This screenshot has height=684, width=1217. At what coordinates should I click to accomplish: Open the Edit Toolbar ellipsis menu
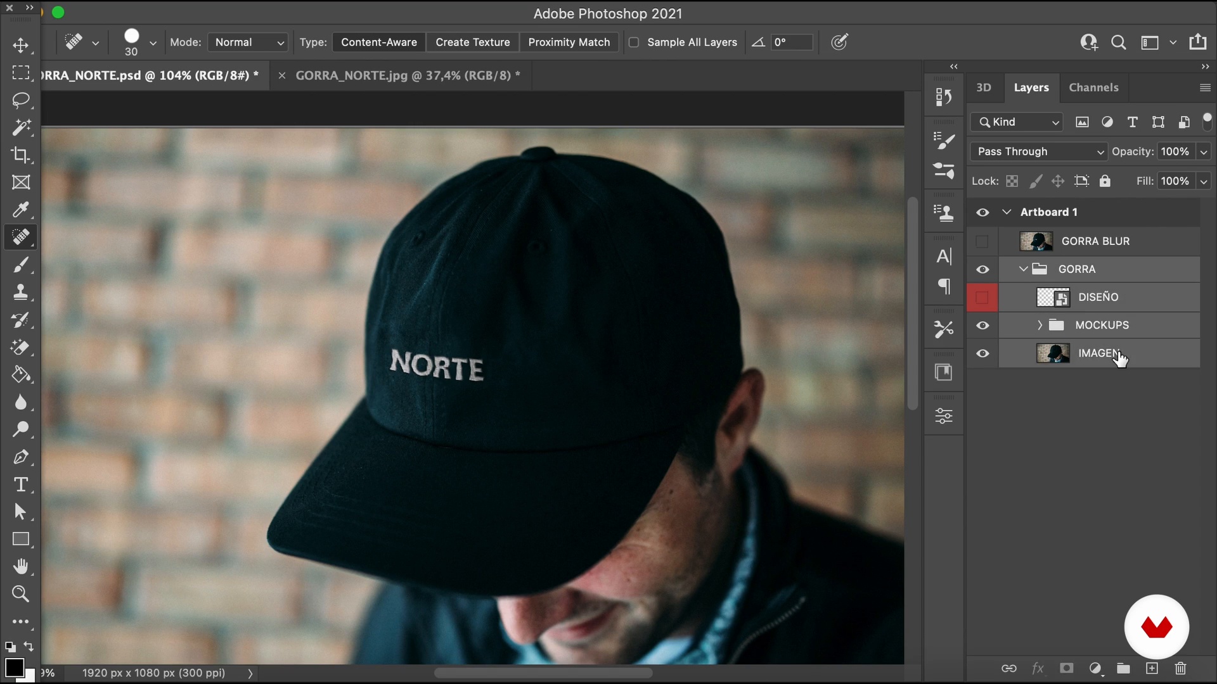(x=21, y=622)
